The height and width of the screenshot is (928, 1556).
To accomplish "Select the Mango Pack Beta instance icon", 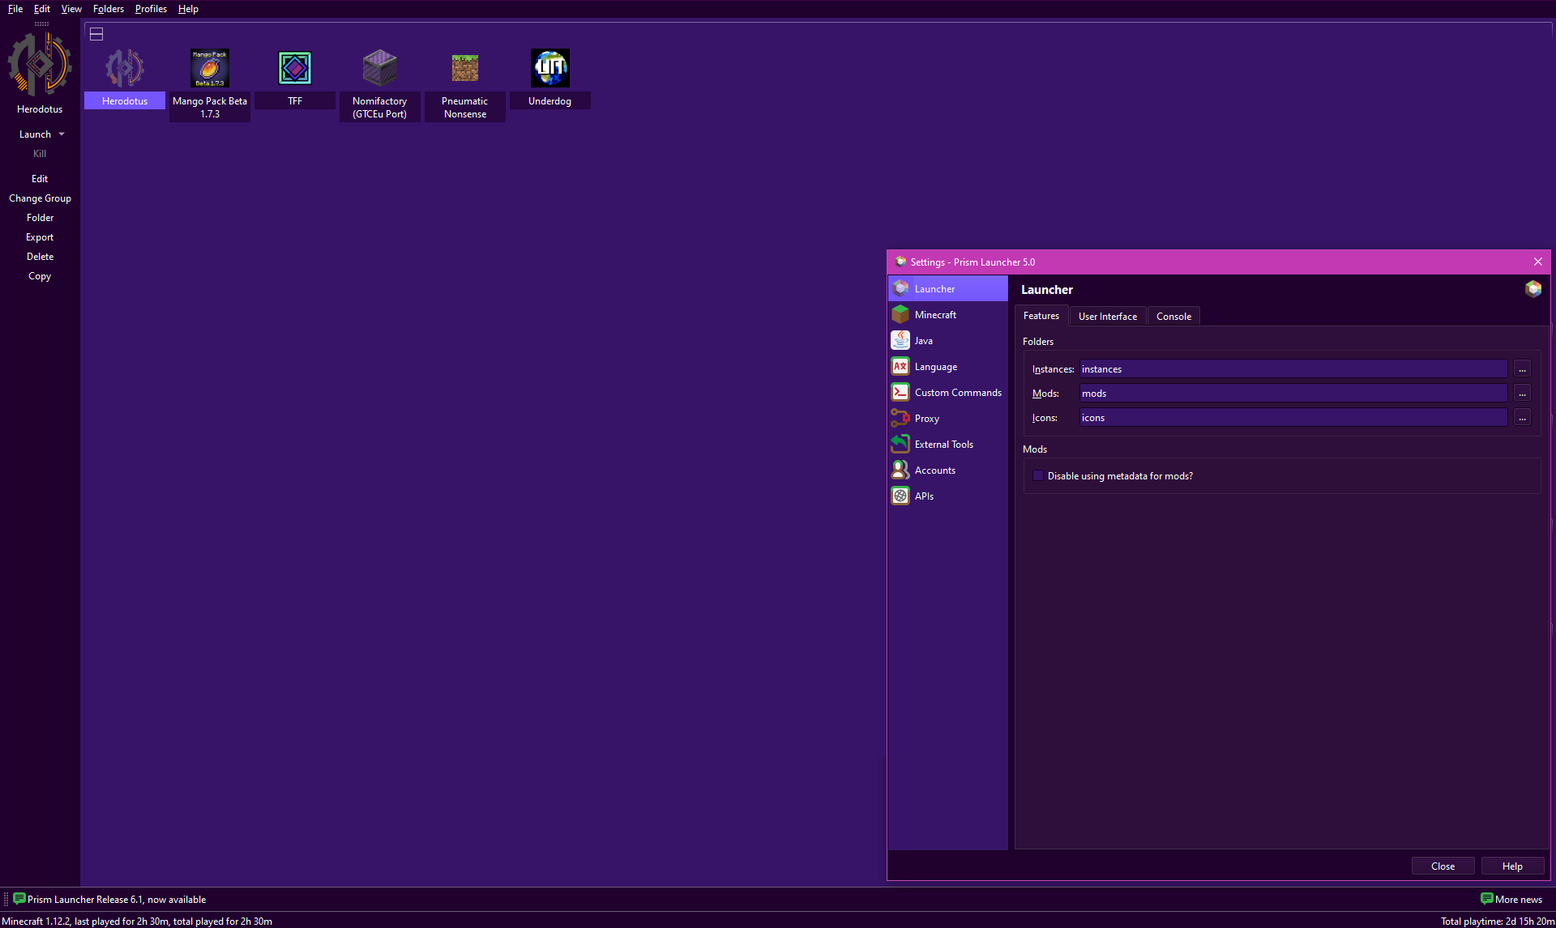I will click(210, 69).
